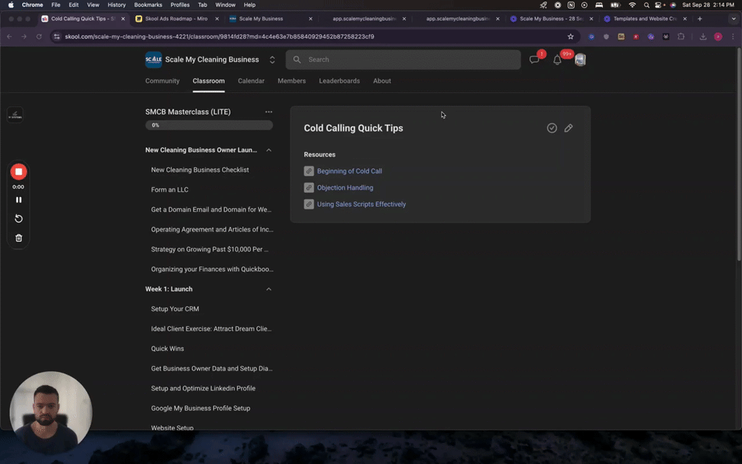742x464 pixels.
Task: Open Chrome downloads icon
Action: coord(703,36)
